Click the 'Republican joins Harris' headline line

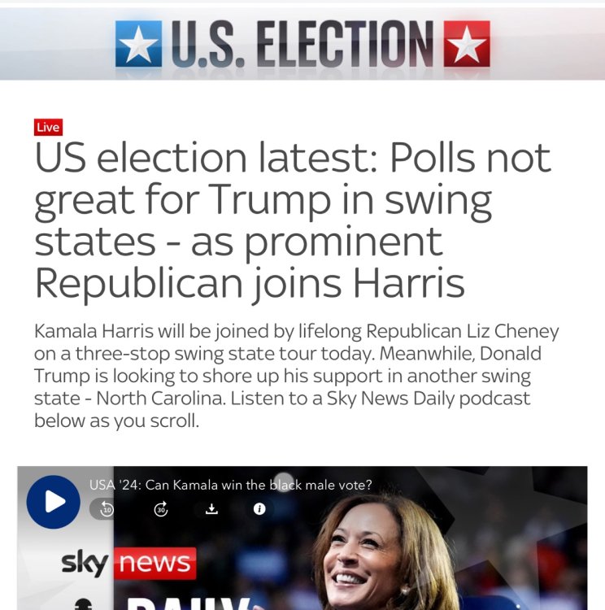[x=250, y=284]
